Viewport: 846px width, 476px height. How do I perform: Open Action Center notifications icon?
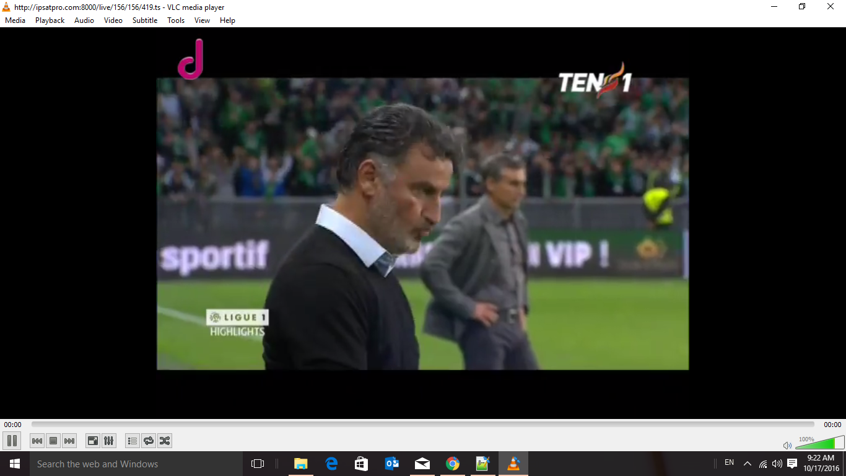792,464
